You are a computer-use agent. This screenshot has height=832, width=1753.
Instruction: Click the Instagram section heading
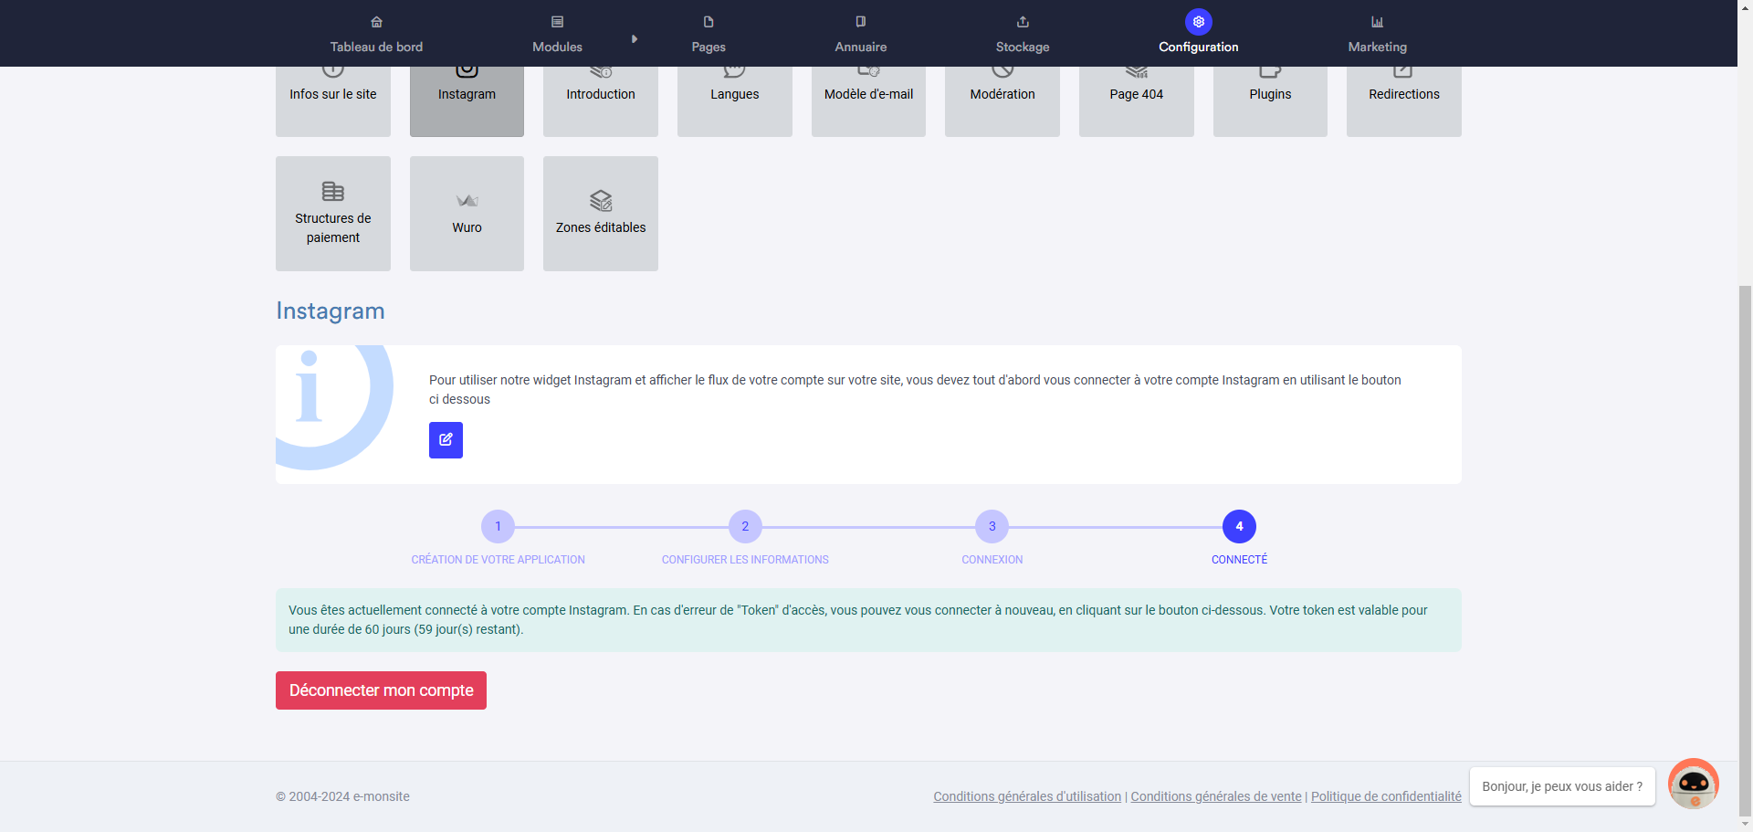[x=331, y=311]
